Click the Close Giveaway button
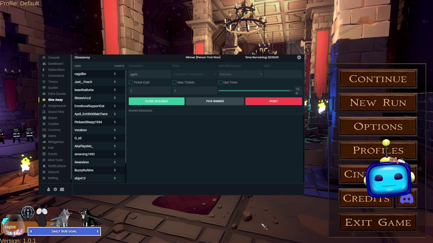Screen dimensions: 433x243 click(157, 101)
